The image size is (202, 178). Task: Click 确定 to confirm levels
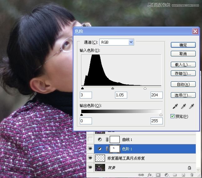click(183, 45)
